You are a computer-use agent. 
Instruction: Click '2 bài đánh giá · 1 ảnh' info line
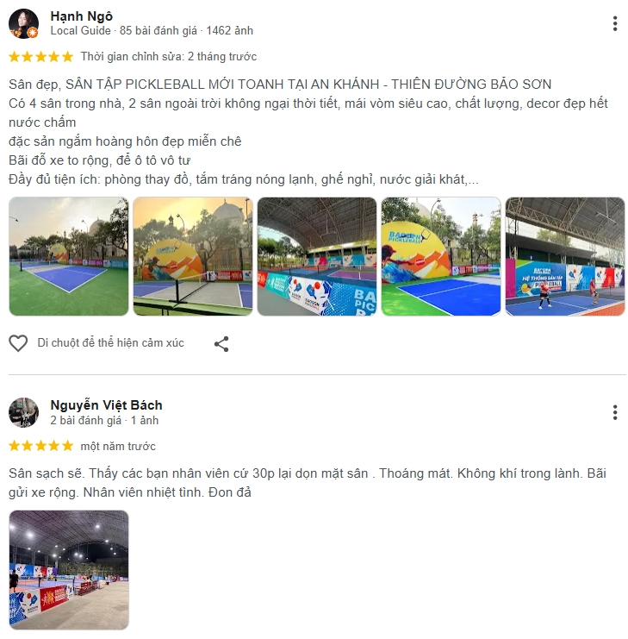coord(104,420)
